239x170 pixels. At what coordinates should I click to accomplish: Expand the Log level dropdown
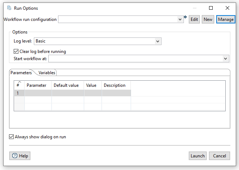pos(158,41)
